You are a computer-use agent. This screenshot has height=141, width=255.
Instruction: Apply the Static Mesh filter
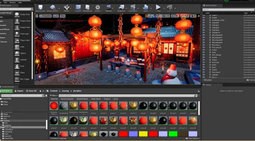tap(96, 99)
